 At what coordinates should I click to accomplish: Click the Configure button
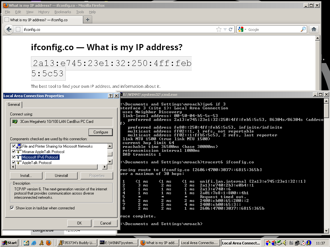(x=101, y=132)
